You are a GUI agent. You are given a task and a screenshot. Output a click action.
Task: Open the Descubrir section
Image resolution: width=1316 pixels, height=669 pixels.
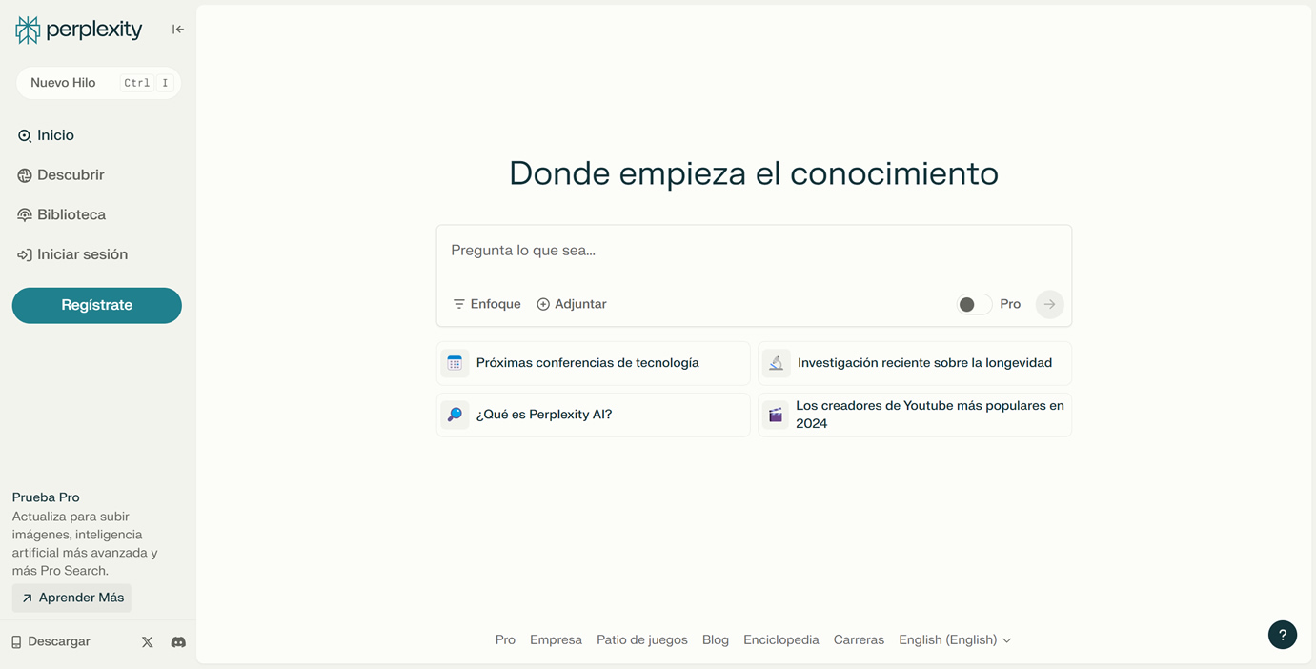click(61, 175)
